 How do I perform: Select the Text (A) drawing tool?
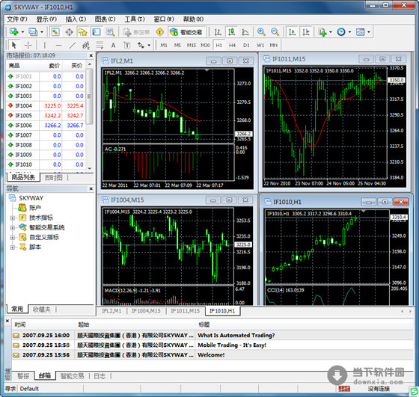(113, 45)
